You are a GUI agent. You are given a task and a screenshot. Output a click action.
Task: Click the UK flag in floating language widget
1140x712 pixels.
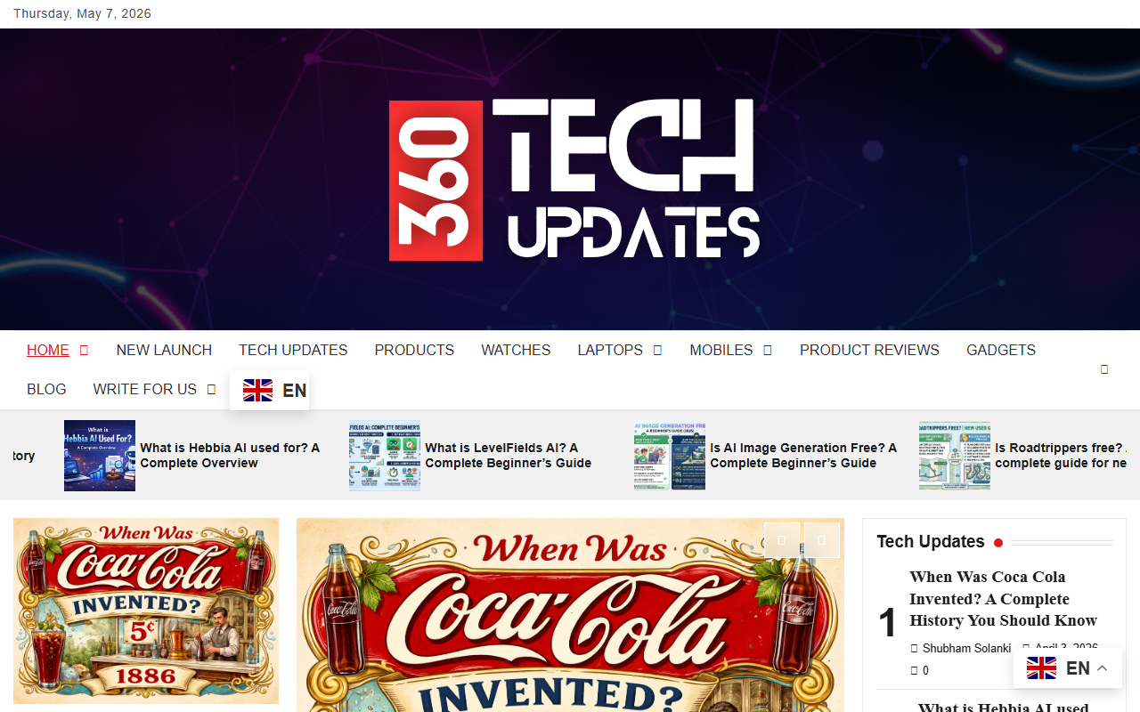click(1042, 668)
